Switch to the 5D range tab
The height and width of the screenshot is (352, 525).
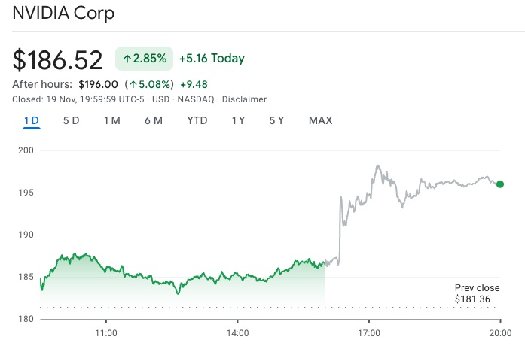pos(72,120)
